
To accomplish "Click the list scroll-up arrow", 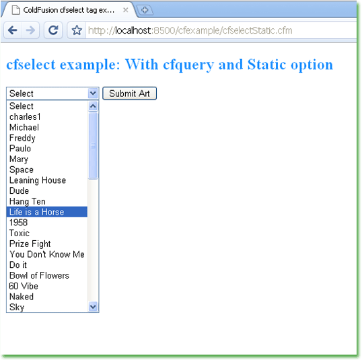I will point(93,106).
